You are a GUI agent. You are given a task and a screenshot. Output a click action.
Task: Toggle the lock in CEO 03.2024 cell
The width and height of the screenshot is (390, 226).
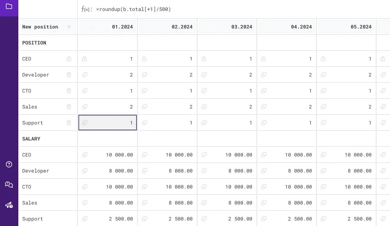(204, 59)
